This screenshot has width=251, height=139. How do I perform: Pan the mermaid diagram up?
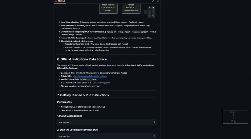[149, 8]
